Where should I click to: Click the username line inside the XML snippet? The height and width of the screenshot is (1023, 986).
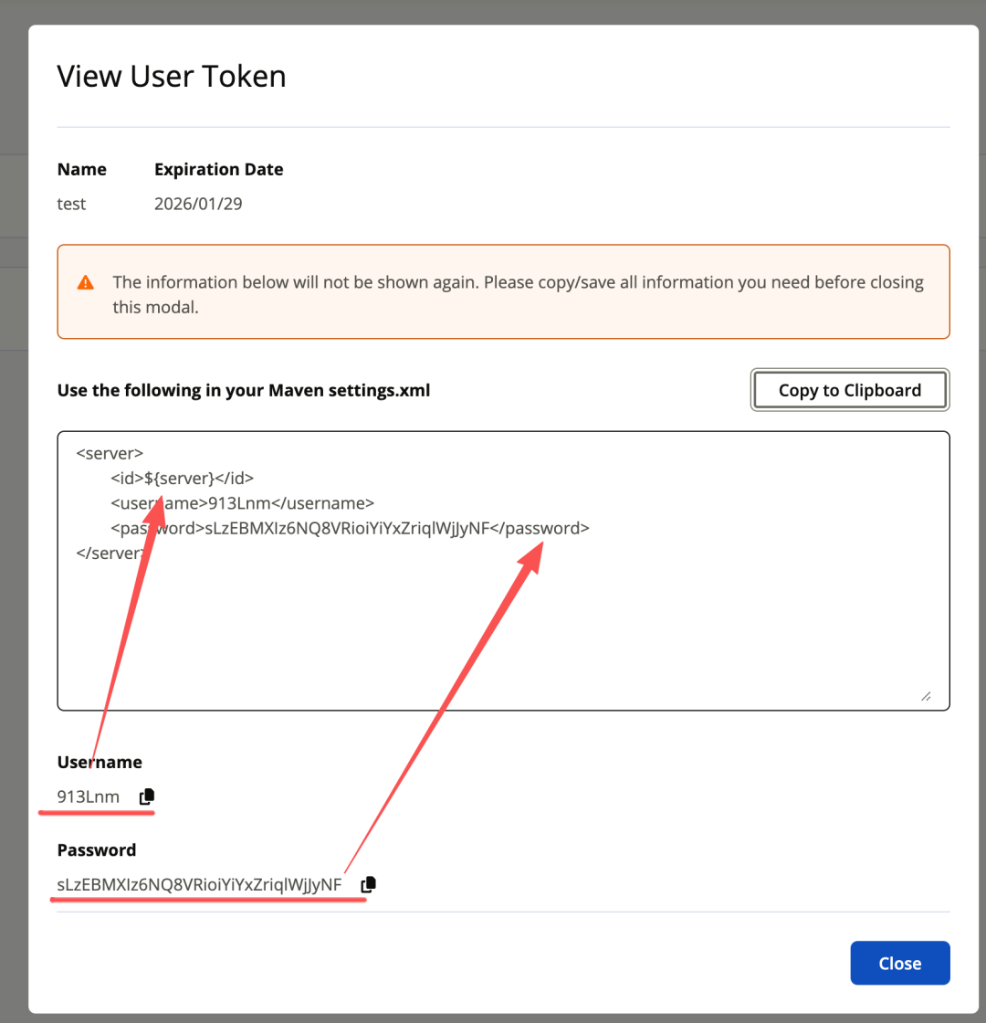click(242, 503)
